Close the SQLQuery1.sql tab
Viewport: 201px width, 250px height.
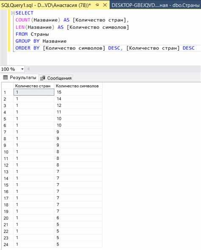click(105, 5)
